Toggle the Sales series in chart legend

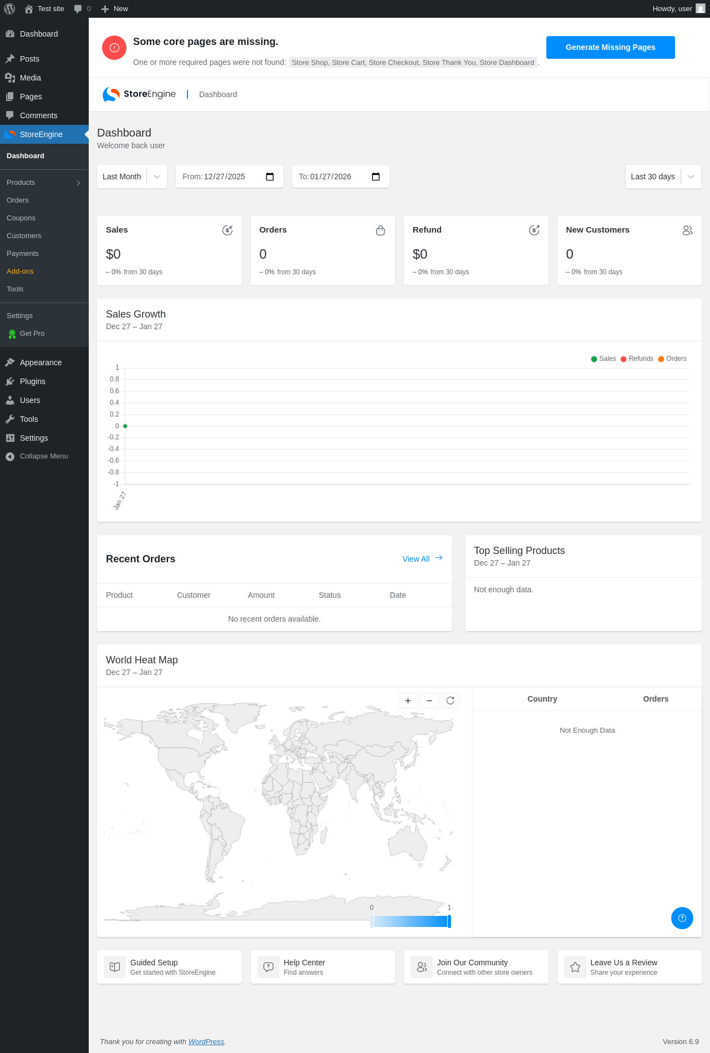click(x=603, y=359)
